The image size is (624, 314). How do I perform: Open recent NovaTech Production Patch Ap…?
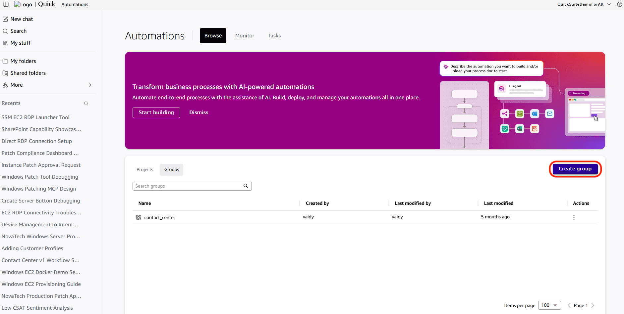click(x=41, y=296)
